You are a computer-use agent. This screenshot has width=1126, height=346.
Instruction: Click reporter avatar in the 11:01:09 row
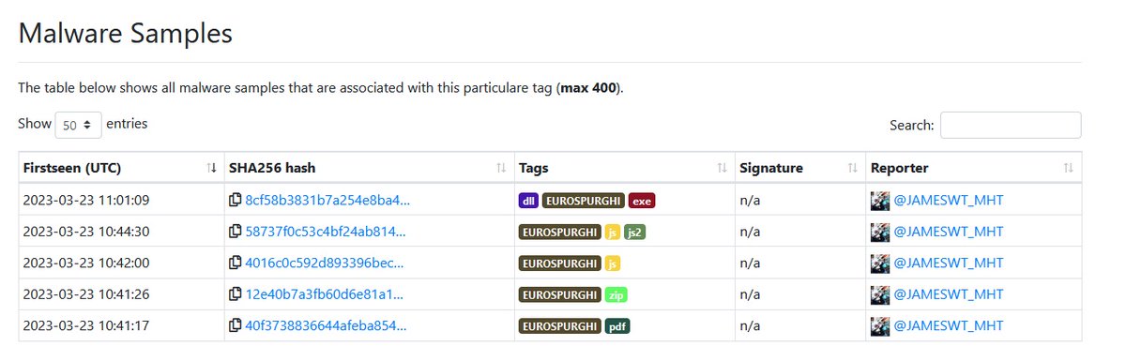pyautogui.click(x=880, y=200)
